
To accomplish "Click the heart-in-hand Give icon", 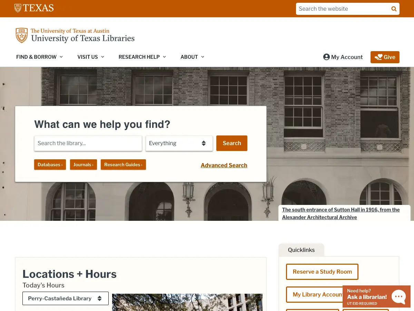I will point(378,57).
